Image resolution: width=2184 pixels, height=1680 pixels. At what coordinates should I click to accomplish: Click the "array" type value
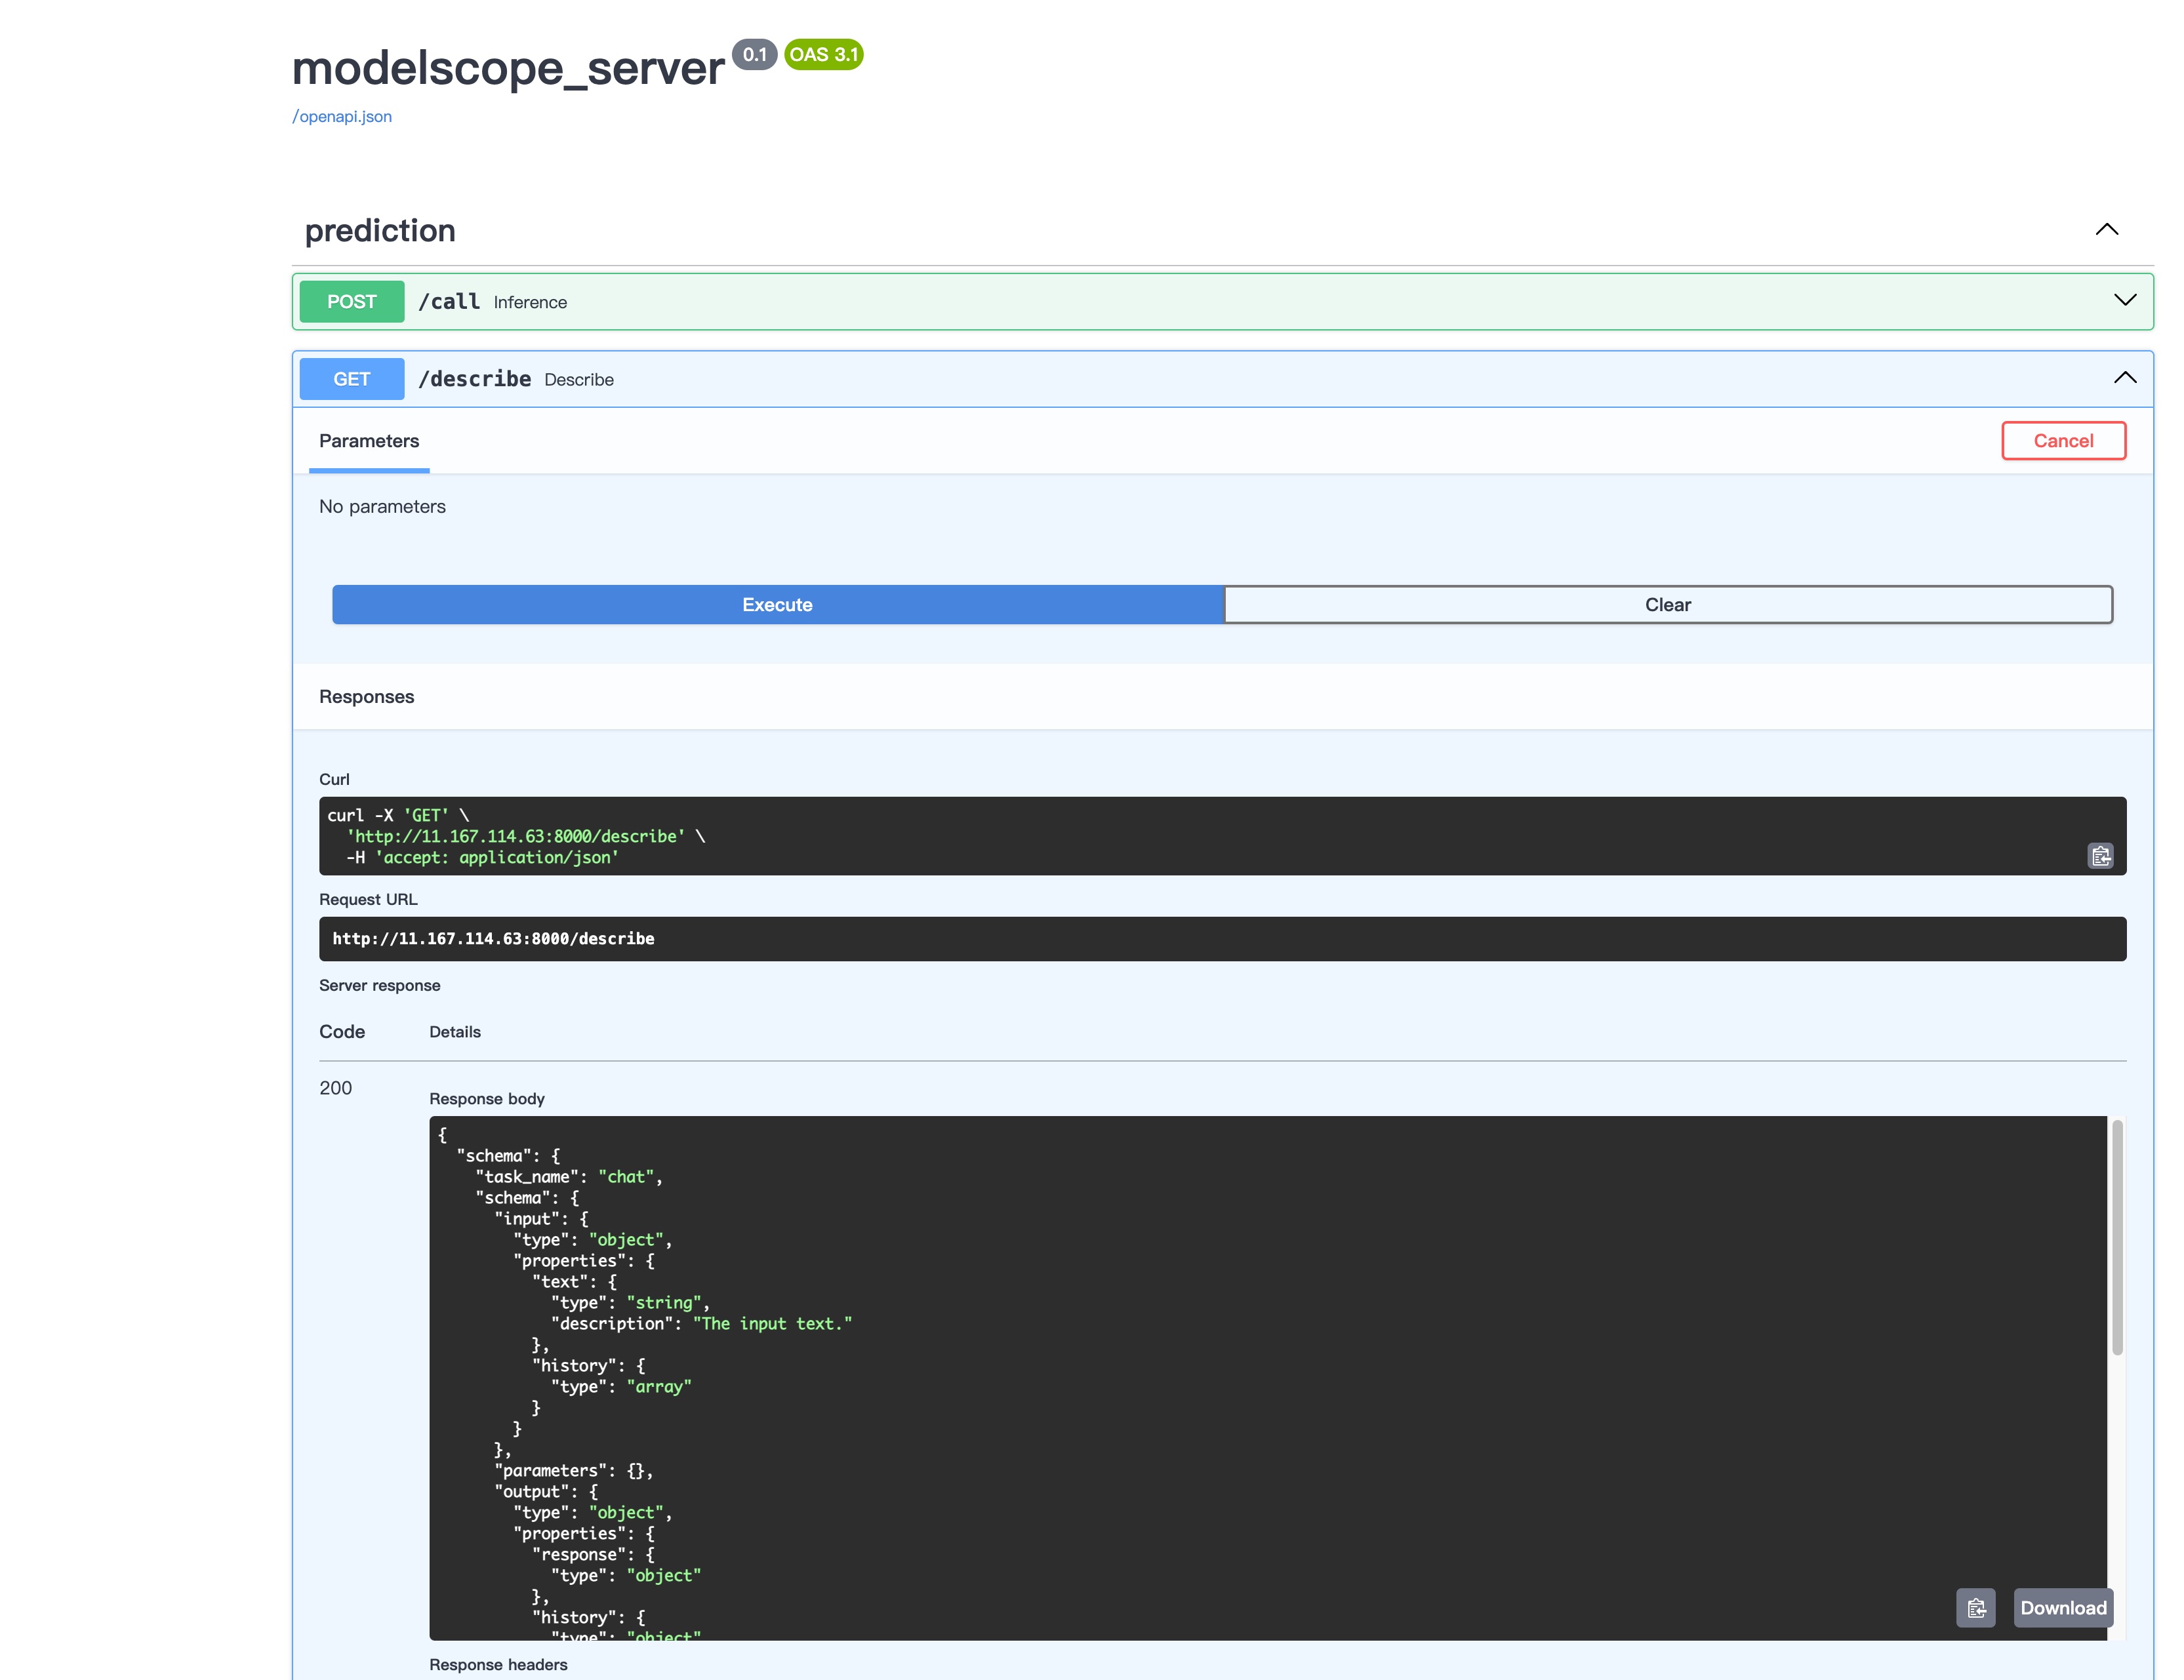[659, 1387]
